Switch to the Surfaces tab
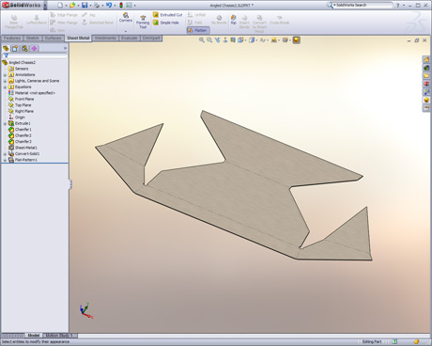Screen dimensions: 432x346 tap(53, 38)
